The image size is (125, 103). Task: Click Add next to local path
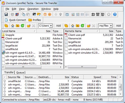coord(59,26)
